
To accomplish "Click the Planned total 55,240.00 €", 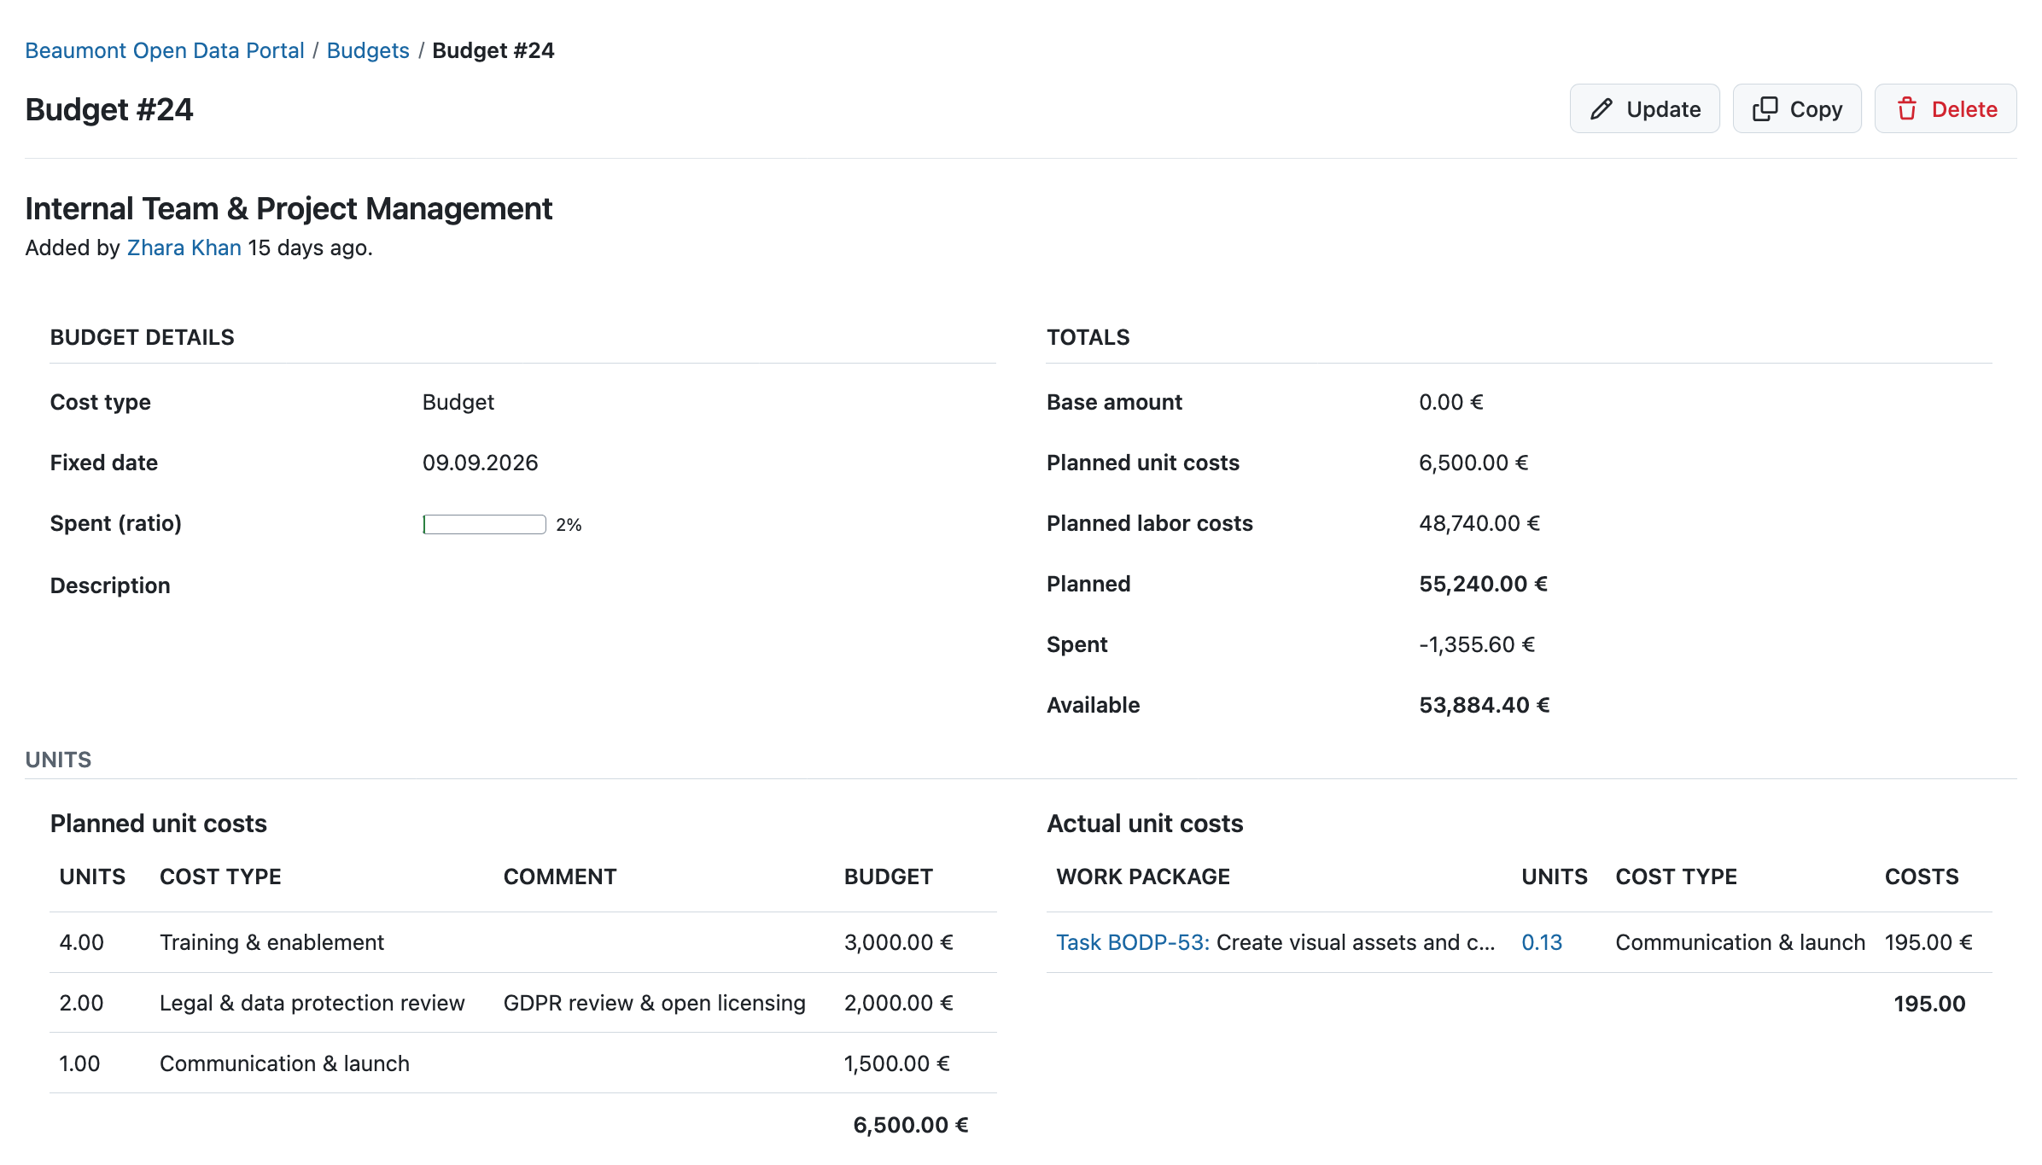I will [x=1483, y=584].
